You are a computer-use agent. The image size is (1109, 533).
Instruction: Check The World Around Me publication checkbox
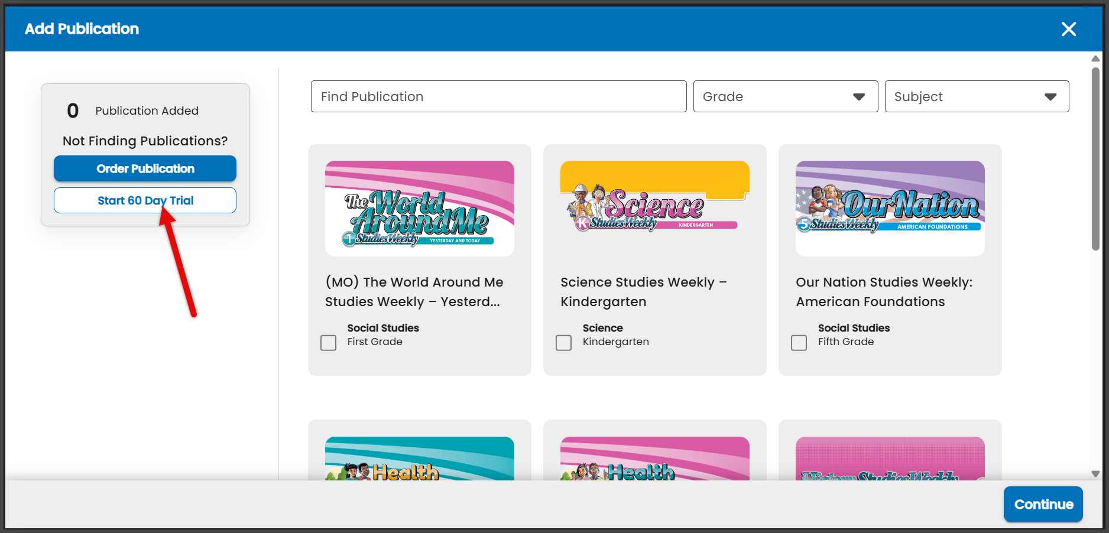pyautogui.click(x=328, y=343)
